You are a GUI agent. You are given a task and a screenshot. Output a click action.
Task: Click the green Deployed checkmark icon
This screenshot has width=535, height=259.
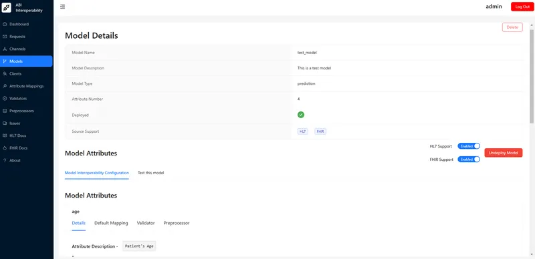click(300, 115)
